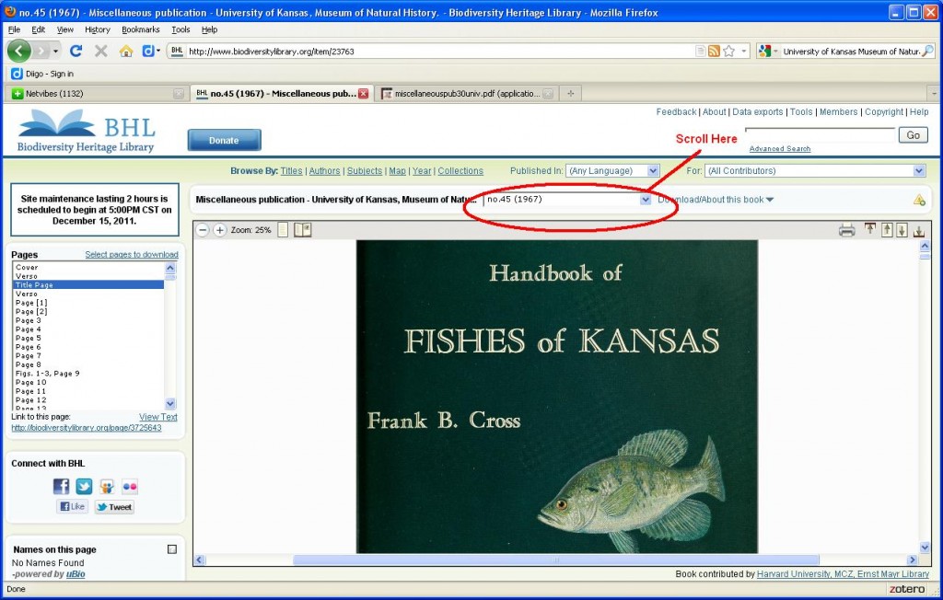Screen dimensions: 943x600
Task: Open the History menu
Action: tap(98, 29)
